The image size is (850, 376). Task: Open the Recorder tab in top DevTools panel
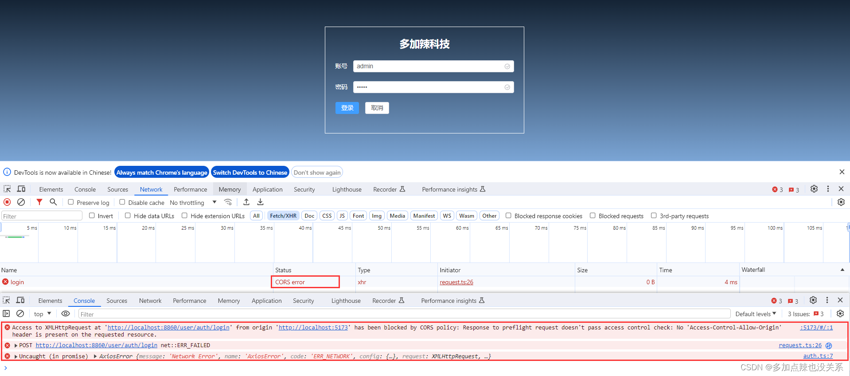(389, 189)
